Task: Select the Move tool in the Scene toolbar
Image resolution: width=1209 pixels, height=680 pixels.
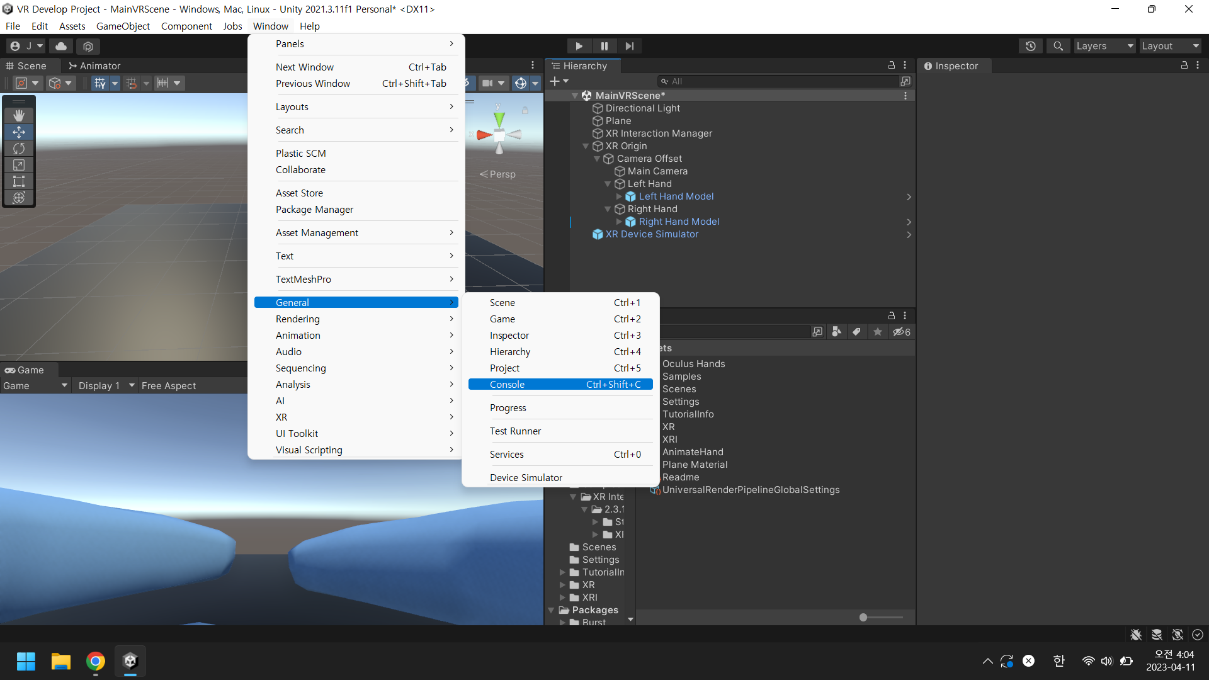Action: pos(19,132)
